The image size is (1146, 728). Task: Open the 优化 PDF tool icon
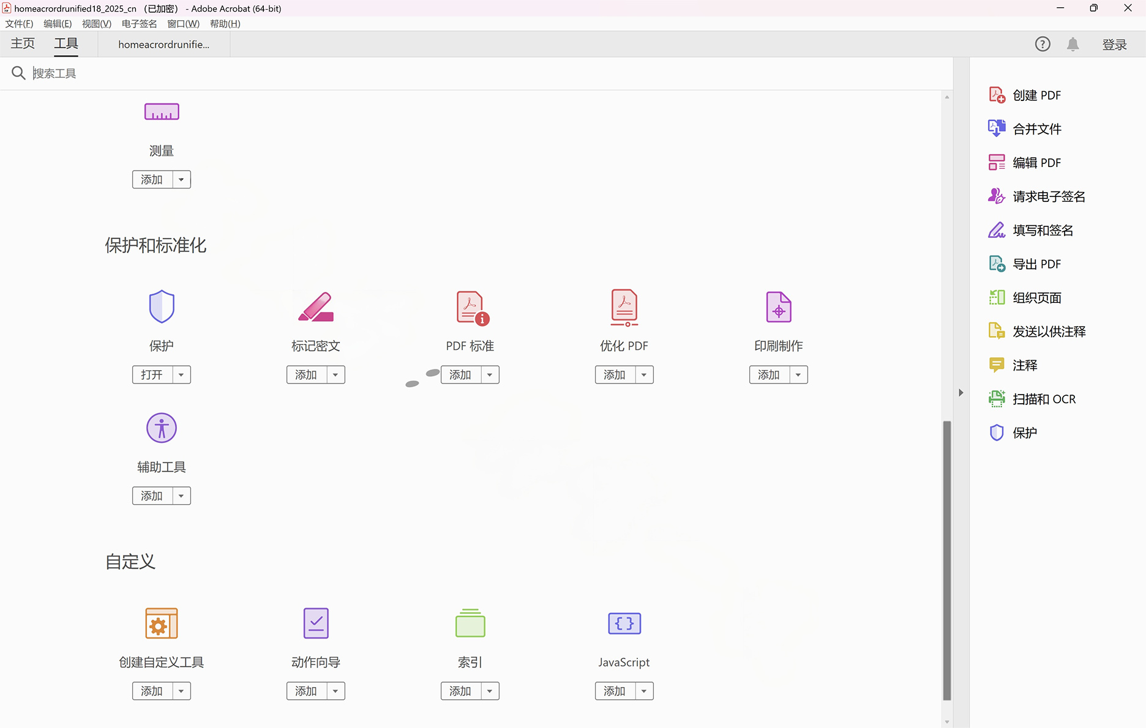[624, 307]
